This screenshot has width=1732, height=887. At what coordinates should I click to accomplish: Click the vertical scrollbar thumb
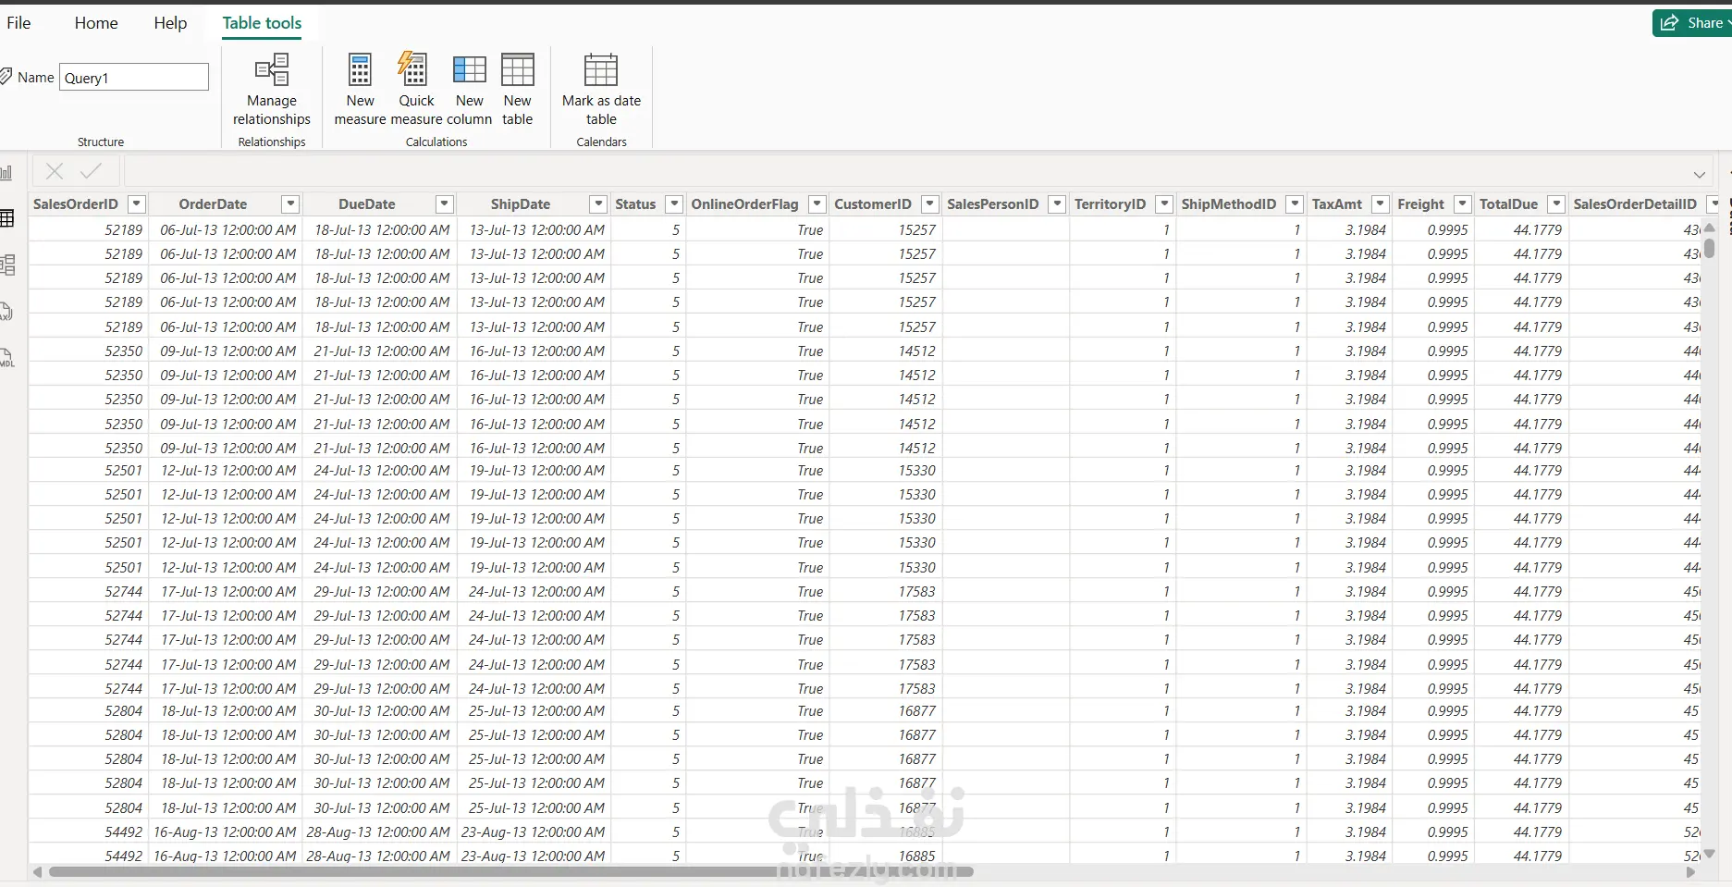tap(1710, 247)
